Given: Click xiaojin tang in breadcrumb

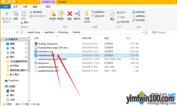Looking at the screenshot, I should [x=33, y=32].
